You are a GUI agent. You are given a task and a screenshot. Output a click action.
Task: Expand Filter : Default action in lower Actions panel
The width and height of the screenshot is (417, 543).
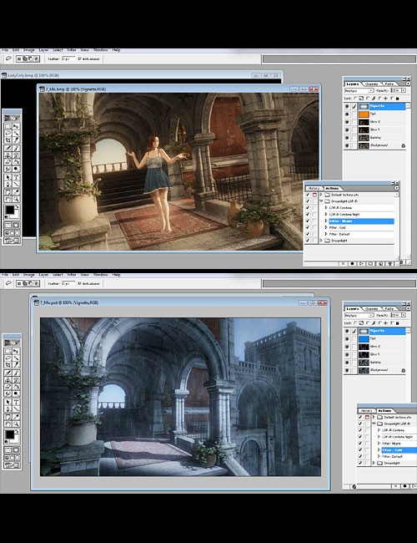(379, 456)
